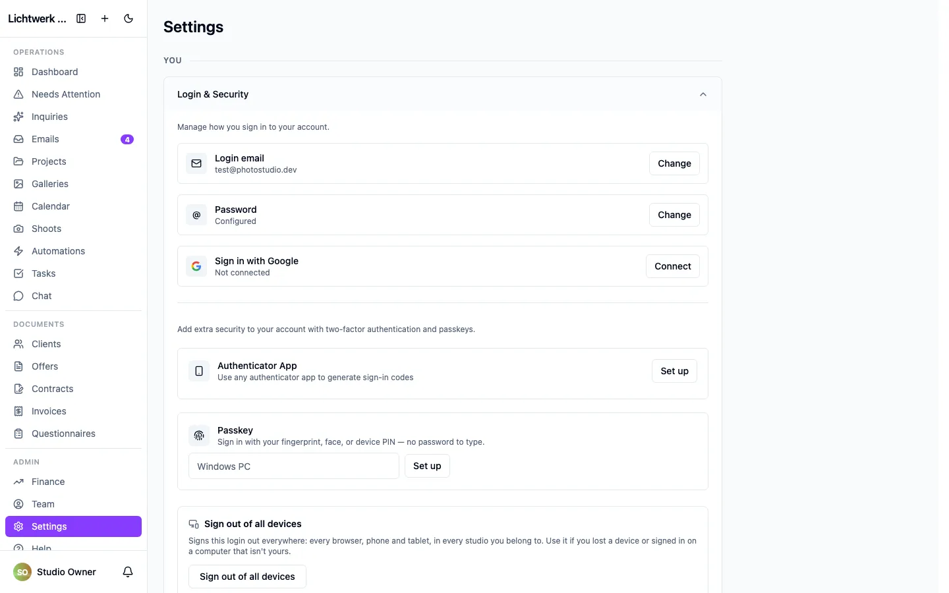Viewport: 949px width, 593px height.
Task: Click the Automations lightning icon
Action: (x=18, y=251)
